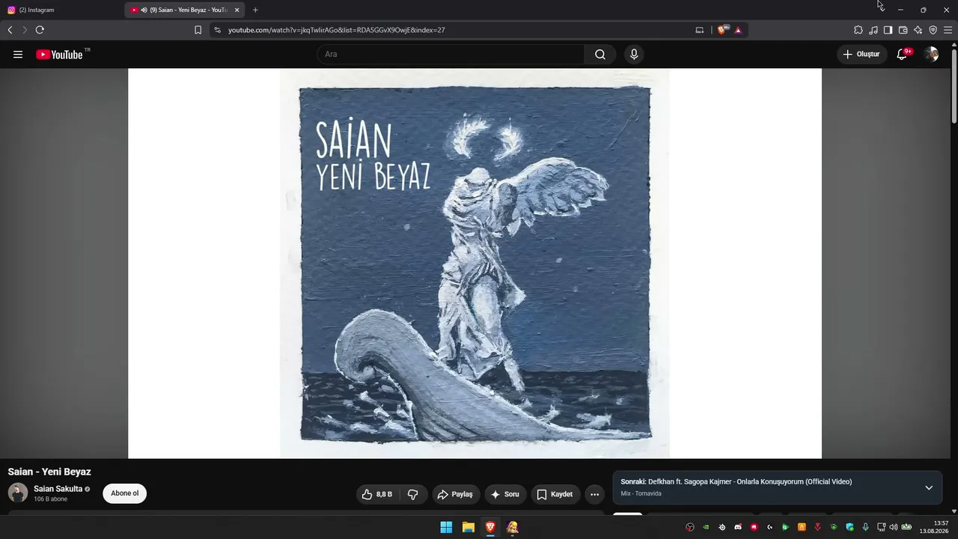Open the volume control in system tray

893,527
